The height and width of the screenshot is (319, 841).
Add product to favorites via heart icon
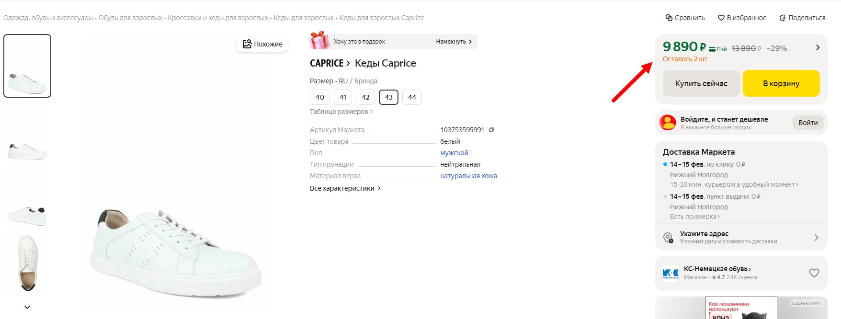point(721,18)
